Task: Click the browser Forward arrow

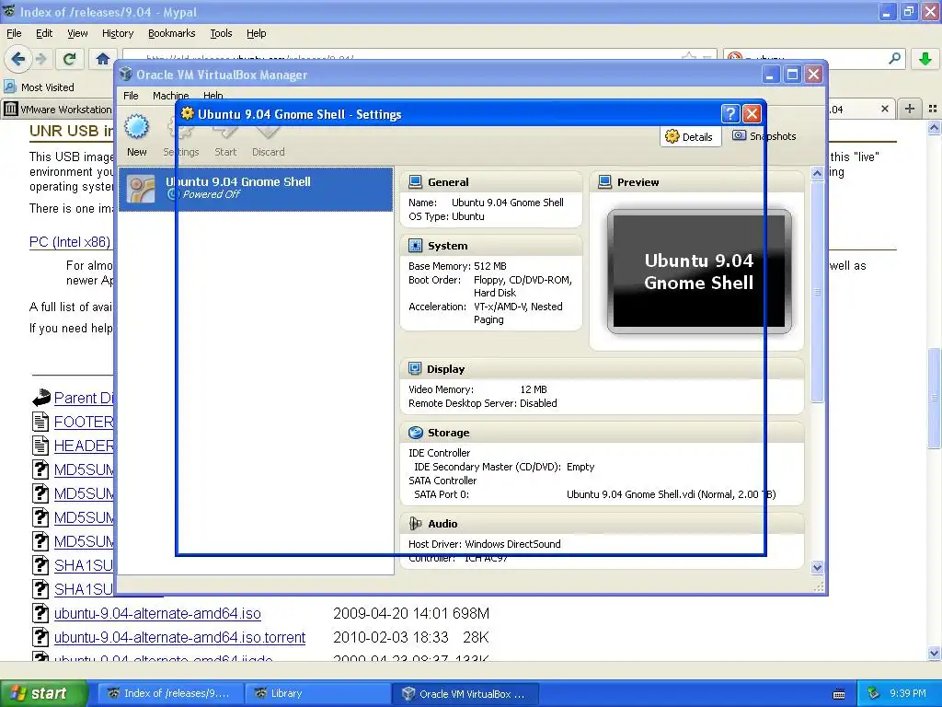Action: point(41,59)
